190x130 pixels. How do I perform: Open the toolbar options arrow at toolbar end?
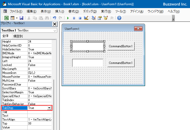point(173,19)
